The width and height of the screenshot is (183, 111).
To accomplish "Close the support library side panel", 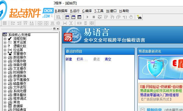I will click(x=58, y=29).
